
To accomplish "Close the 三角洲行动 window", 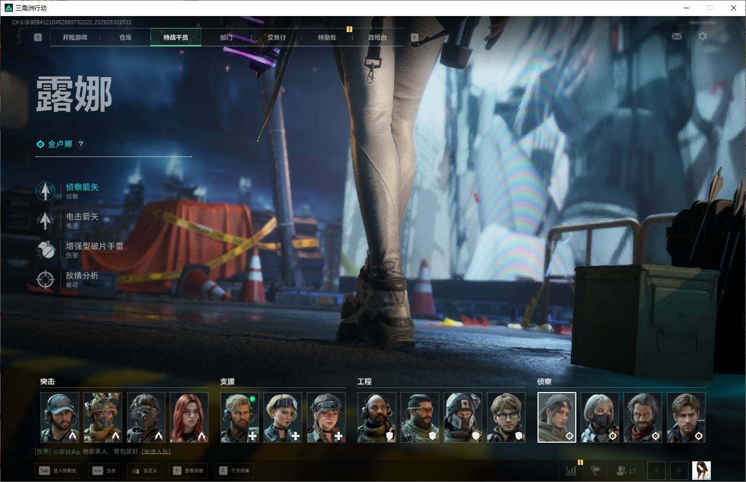I will 734,8.
